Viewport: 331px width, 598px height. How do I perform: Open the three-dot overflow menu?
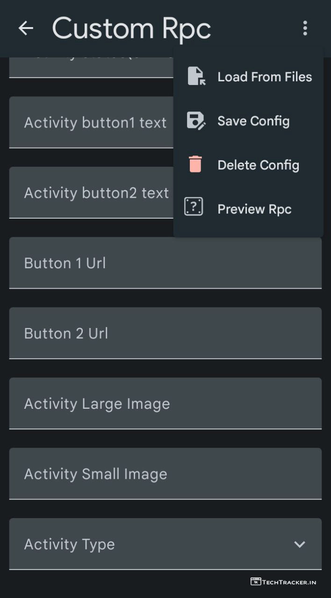(305, 28)
